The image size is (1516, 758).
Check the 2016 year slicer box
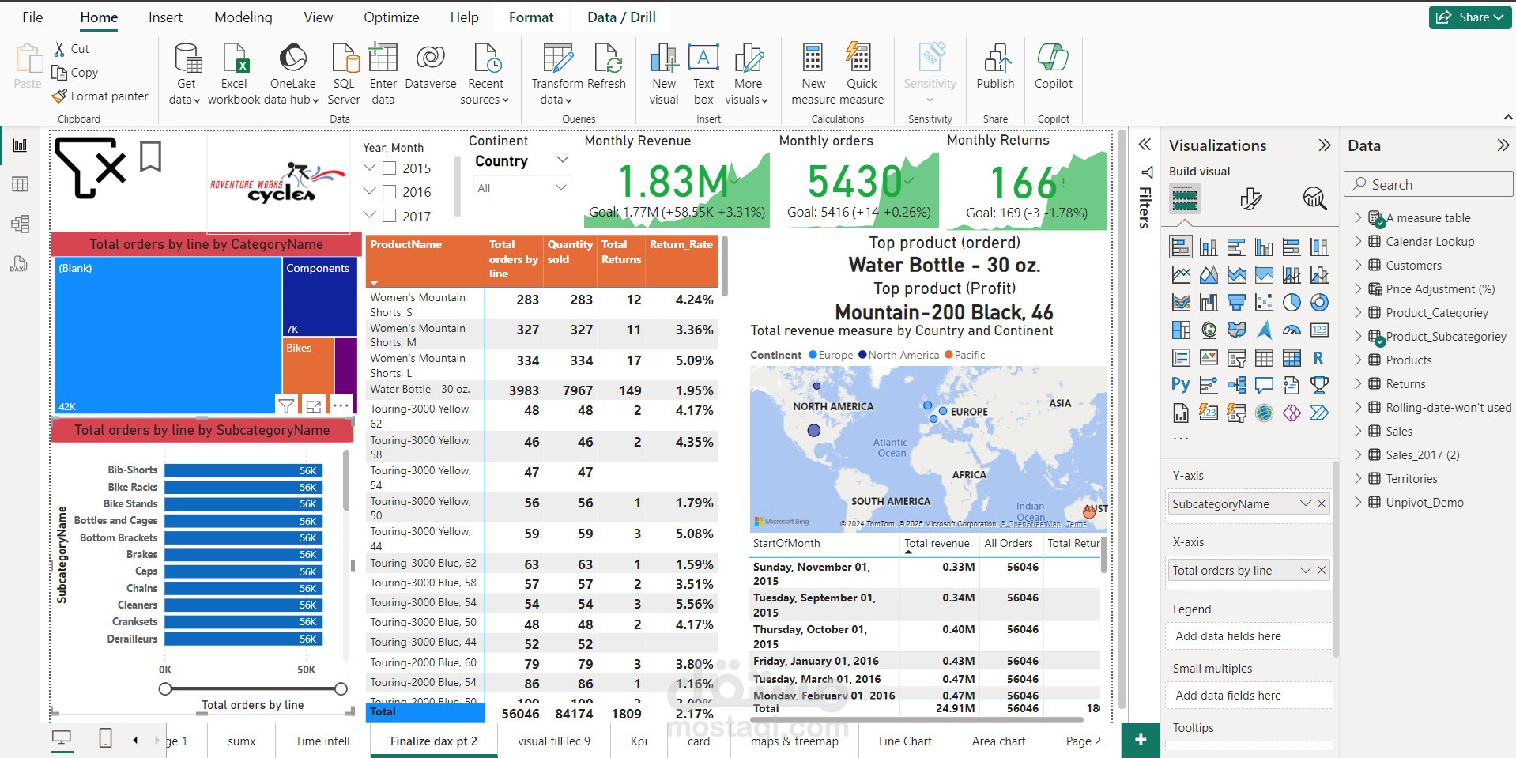[x=389, y=191]
